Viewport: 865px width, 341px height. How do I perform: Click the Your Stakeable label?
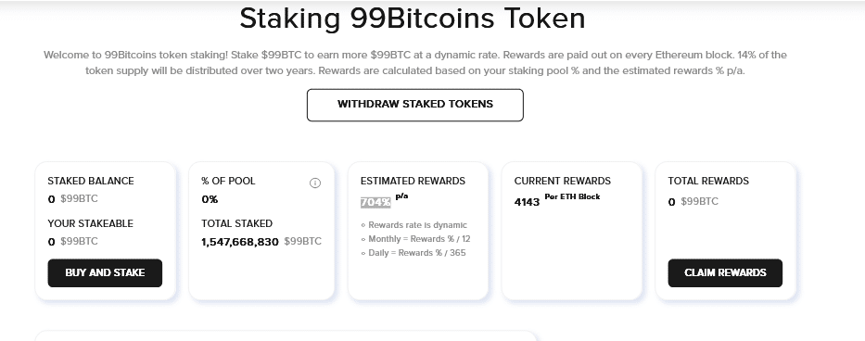pyautogui.click(x=91, y=223)
